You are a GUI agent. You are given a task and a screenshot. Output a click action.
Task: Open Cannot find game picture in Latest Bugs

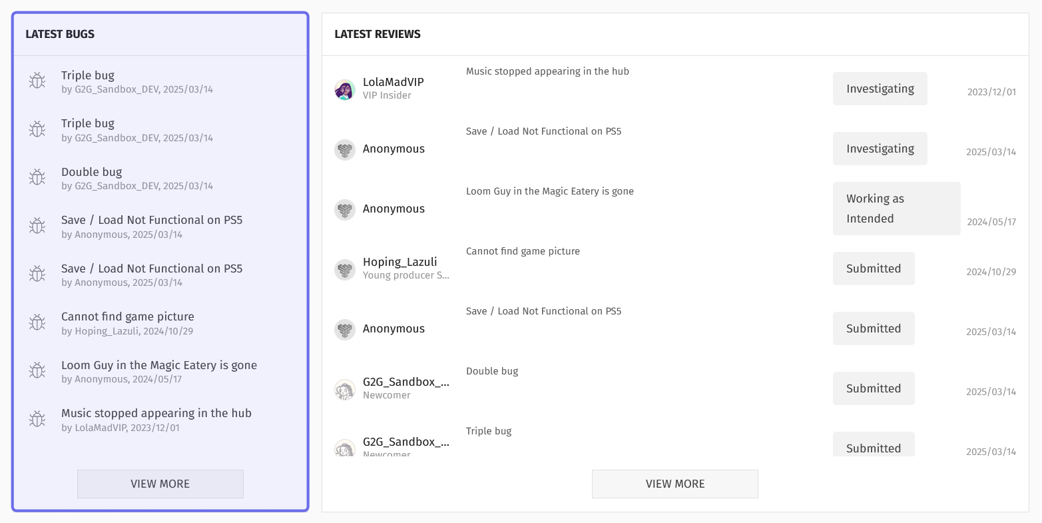pos(128,316)
